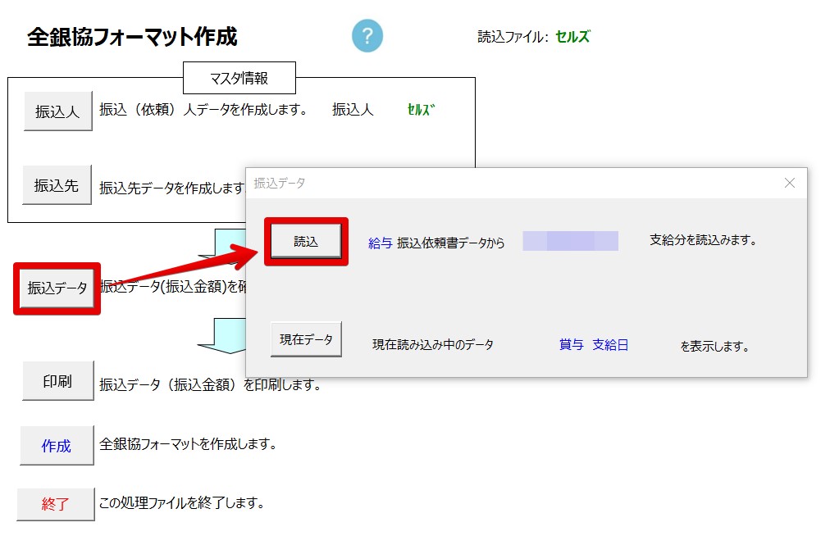Click the blue 賞与 text
The height and width of the screenshot is (536, 839).
pyautogui.click(x=571, y=345)
